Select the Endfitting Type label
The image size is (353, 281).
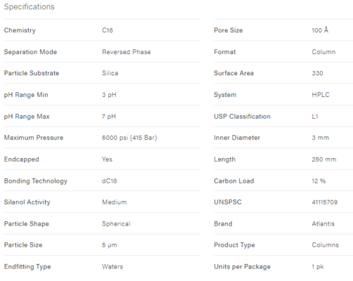pos(27,267)
